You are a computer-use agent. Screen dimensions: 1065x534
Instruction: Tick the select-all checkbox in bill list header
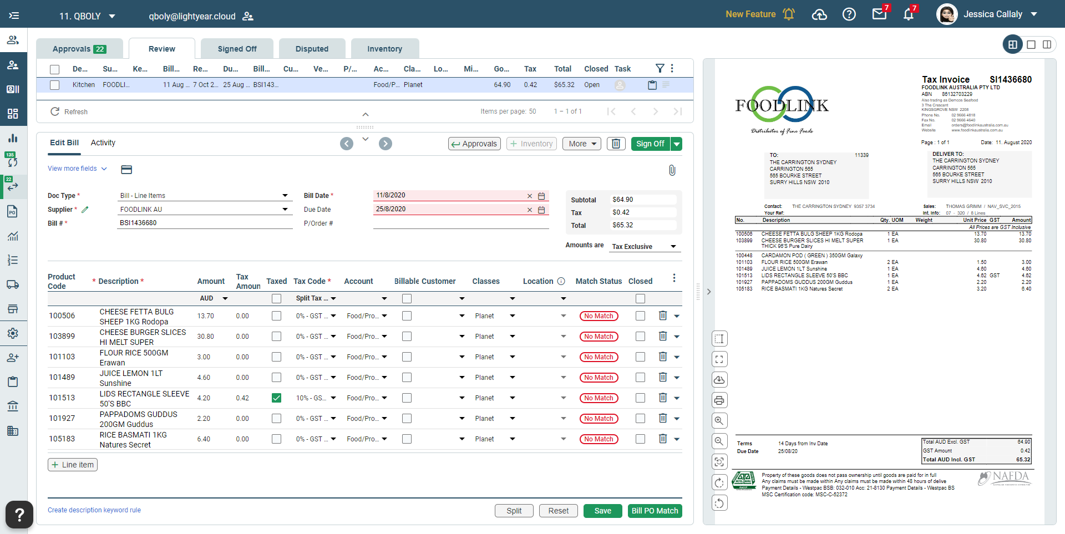[54, 69]
